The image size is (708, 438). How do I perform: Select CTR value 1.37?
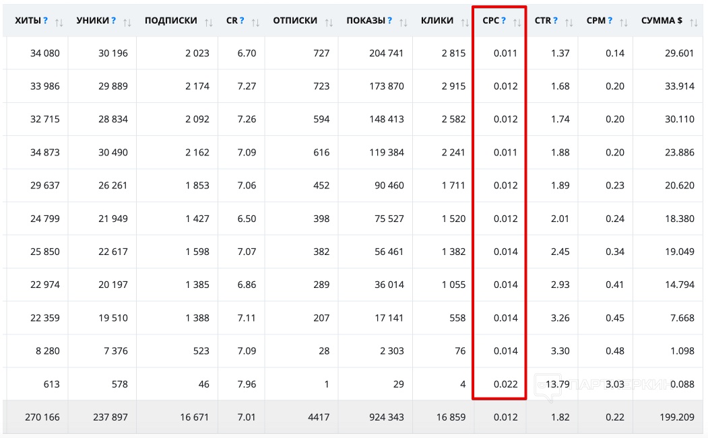tap(560, 53)
